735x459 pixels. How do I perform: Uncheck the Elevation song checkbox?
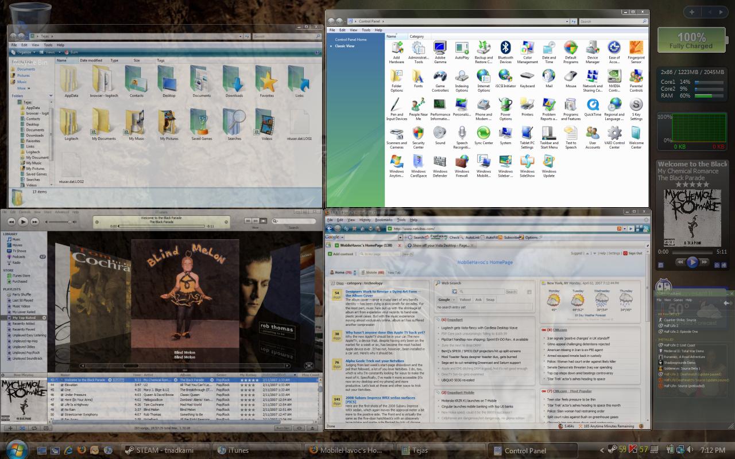tap(63, 385)
